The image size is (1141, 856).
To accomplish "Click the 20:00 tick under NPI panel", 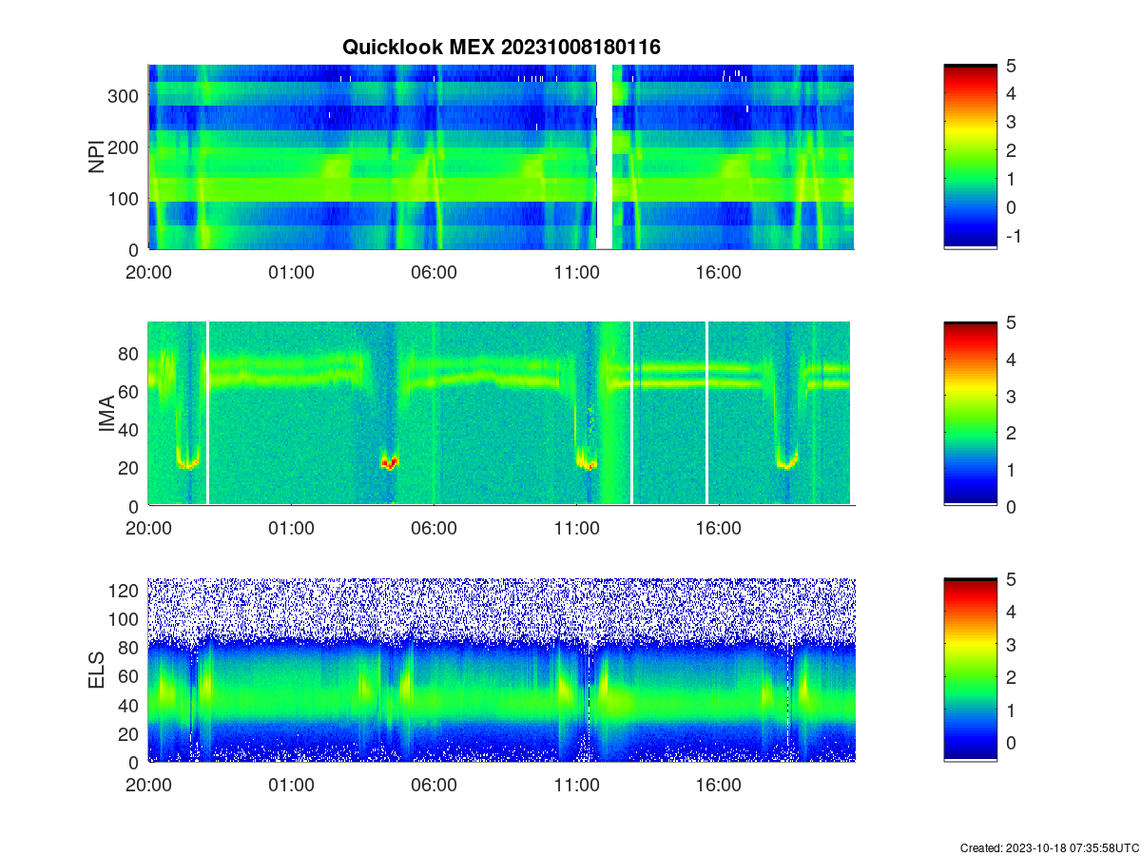I will (x=148, y=272).
